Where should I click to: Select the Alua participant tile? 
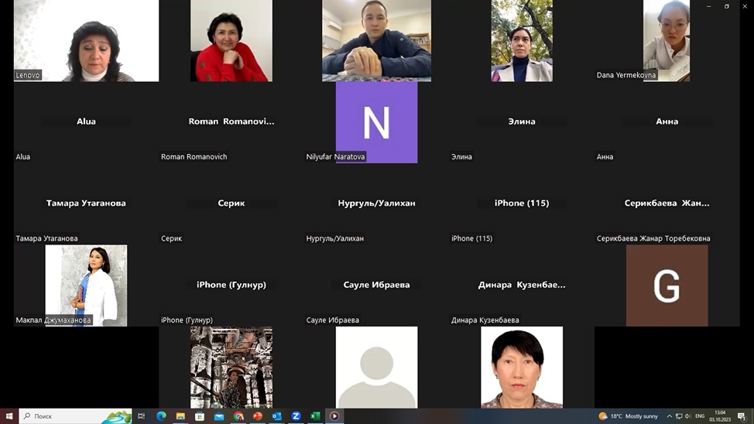(x=86, y=122)
